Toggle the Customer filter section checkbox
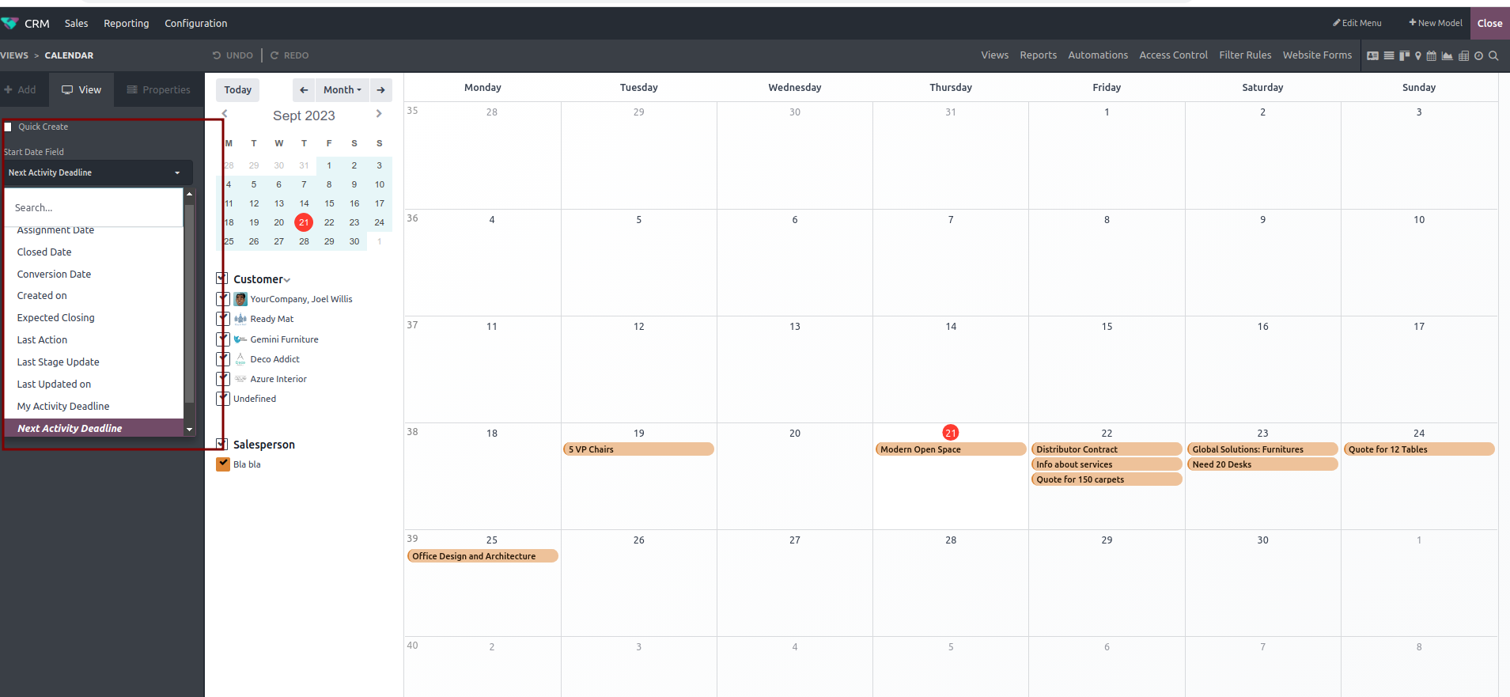Viewport: 1510px width, 697px height. click(222, 278)
